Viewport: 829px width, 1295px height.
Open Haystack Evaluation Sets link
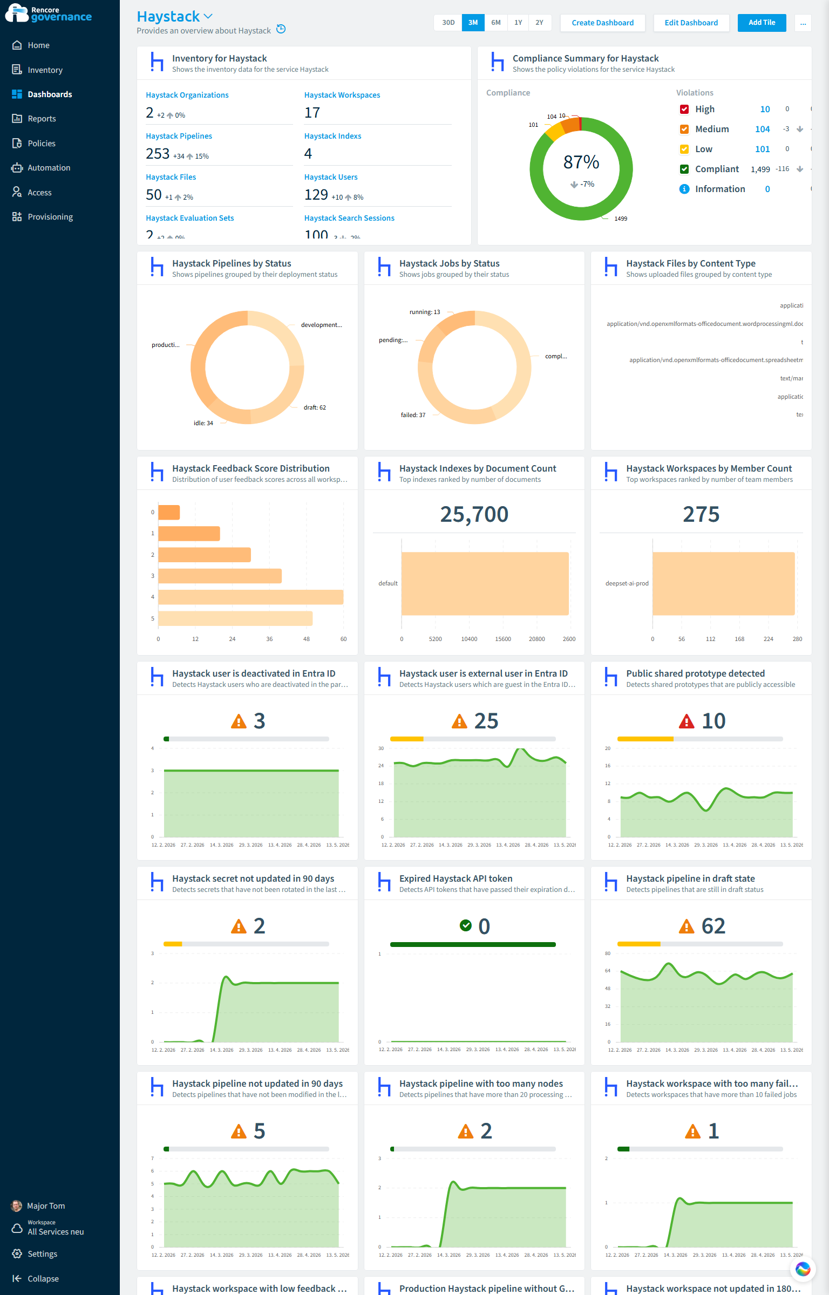(189, 218)
